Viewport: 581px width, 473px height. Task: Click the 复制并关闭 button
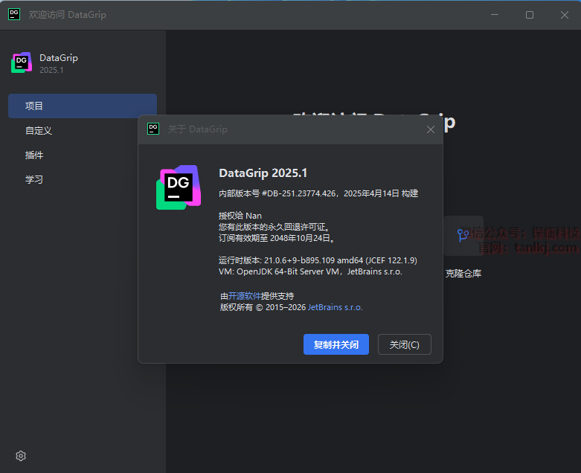336,344
